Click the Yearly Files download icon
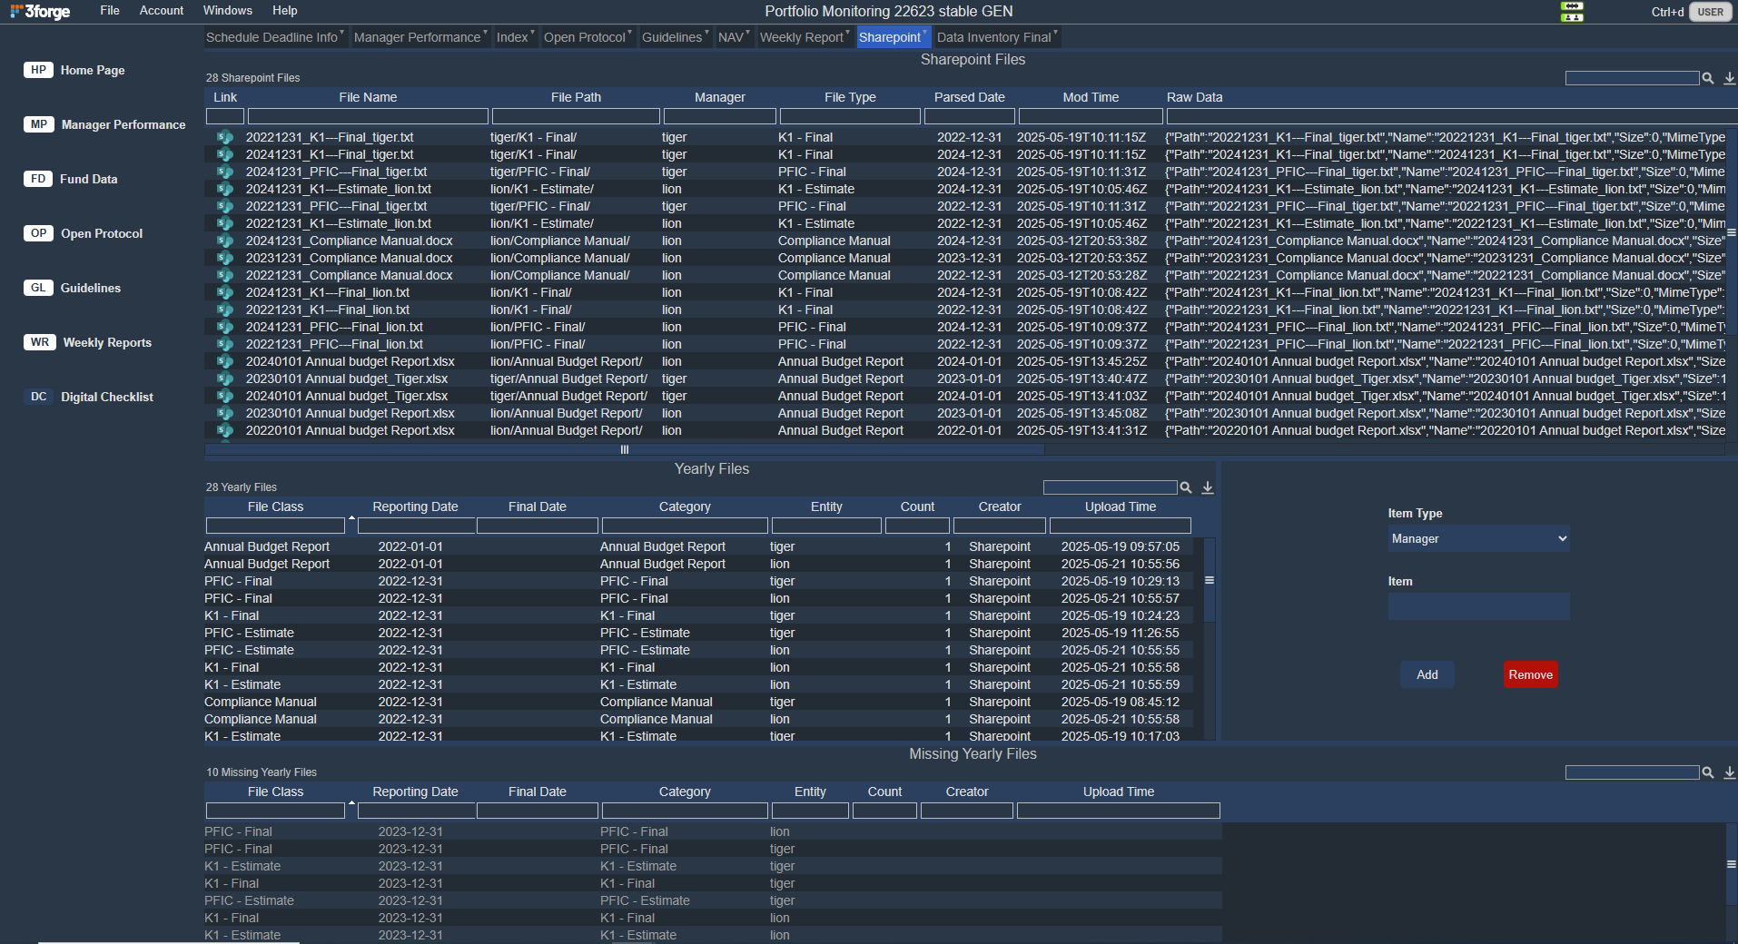The height and width of the screenshot is (944, 1738). coord(1207,487)
